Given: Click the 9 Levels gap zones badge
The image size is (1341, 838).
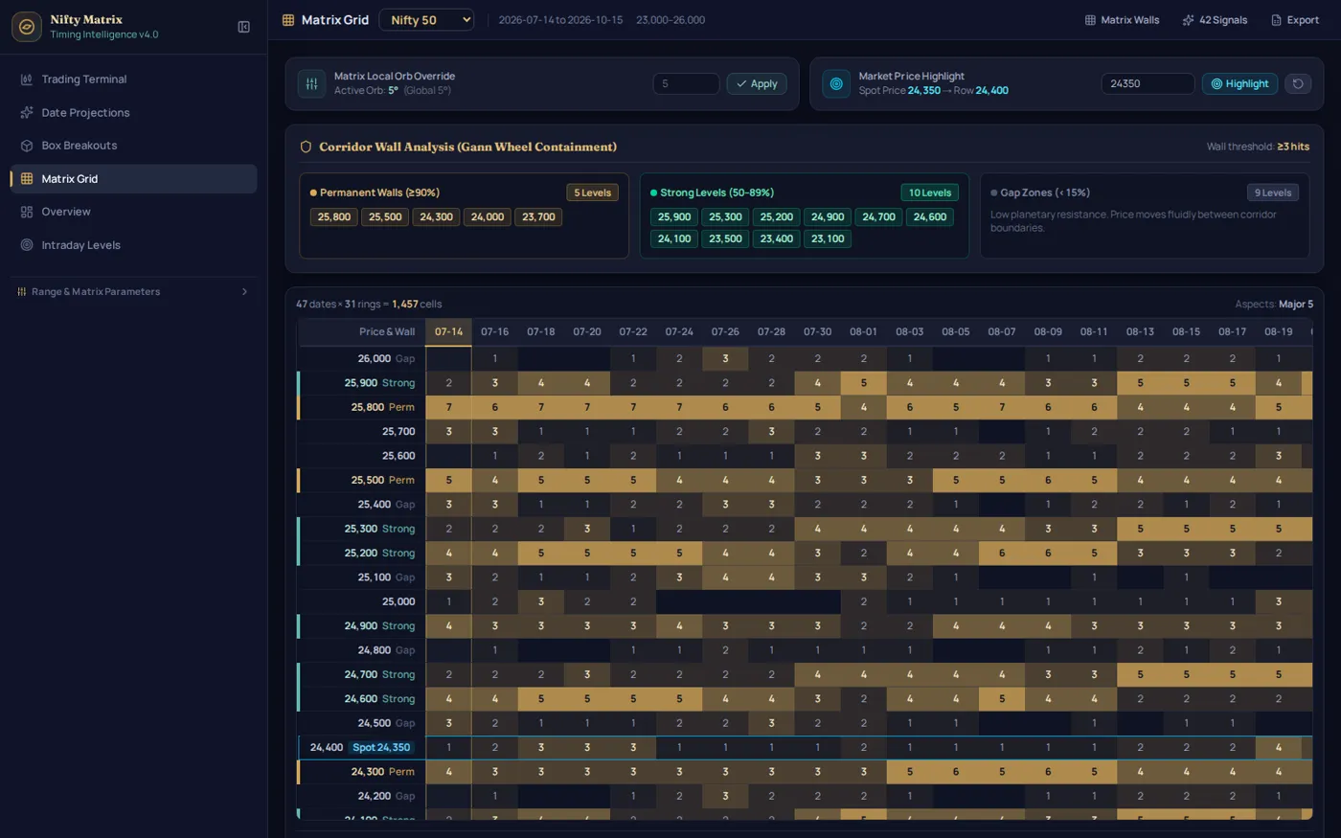Looking at the screenshot, I should [1273, 193].
